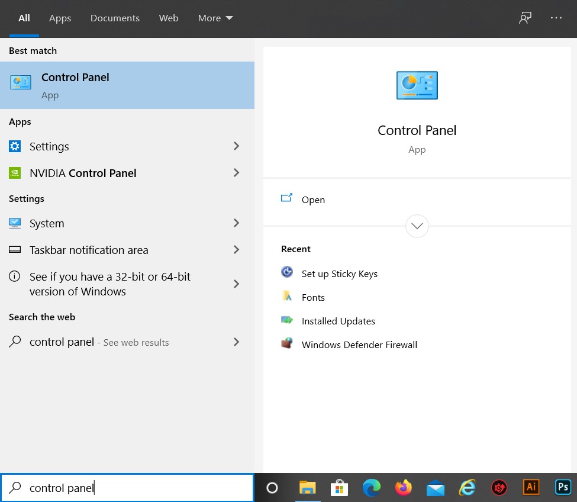Click Open in Control Panel preview
The width and height of the screenshot is (577, 502).
(312, 199)
